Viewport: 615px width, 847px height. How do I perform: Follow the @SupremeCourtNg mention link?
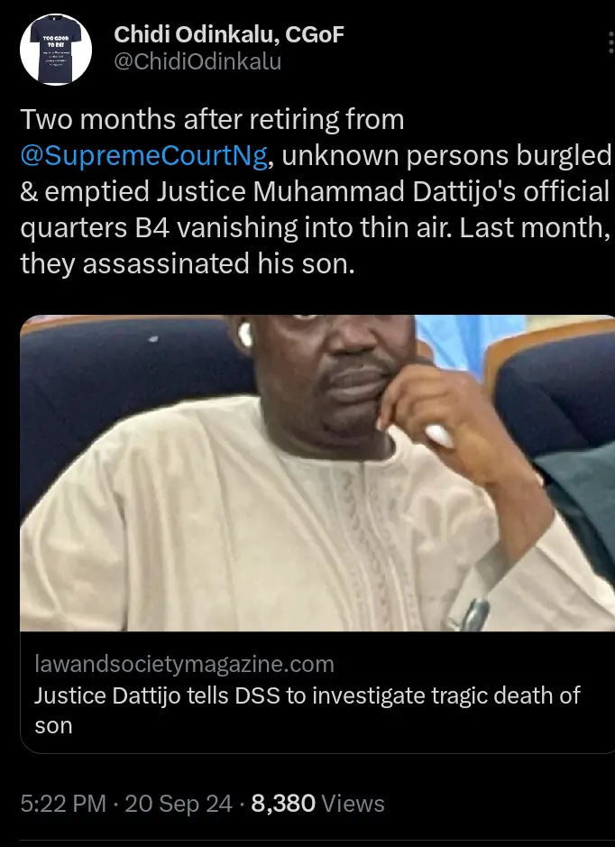click(143, 155)
